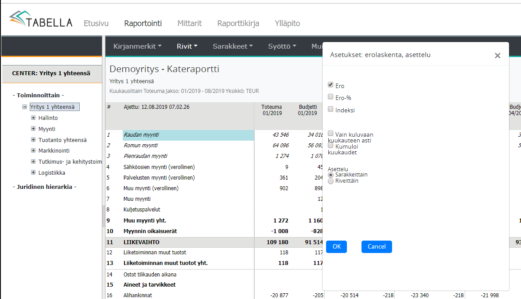Image resolution: width=521 pixels, height=299 pixels.
Task: Close the Asetukset dialog with X
Action: (498, 56)
